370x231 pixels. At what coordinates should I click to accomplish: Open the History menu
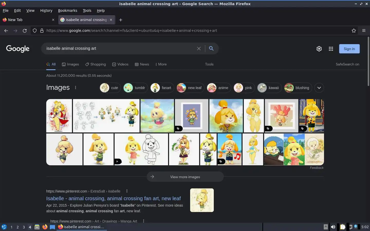pos(46,11)
